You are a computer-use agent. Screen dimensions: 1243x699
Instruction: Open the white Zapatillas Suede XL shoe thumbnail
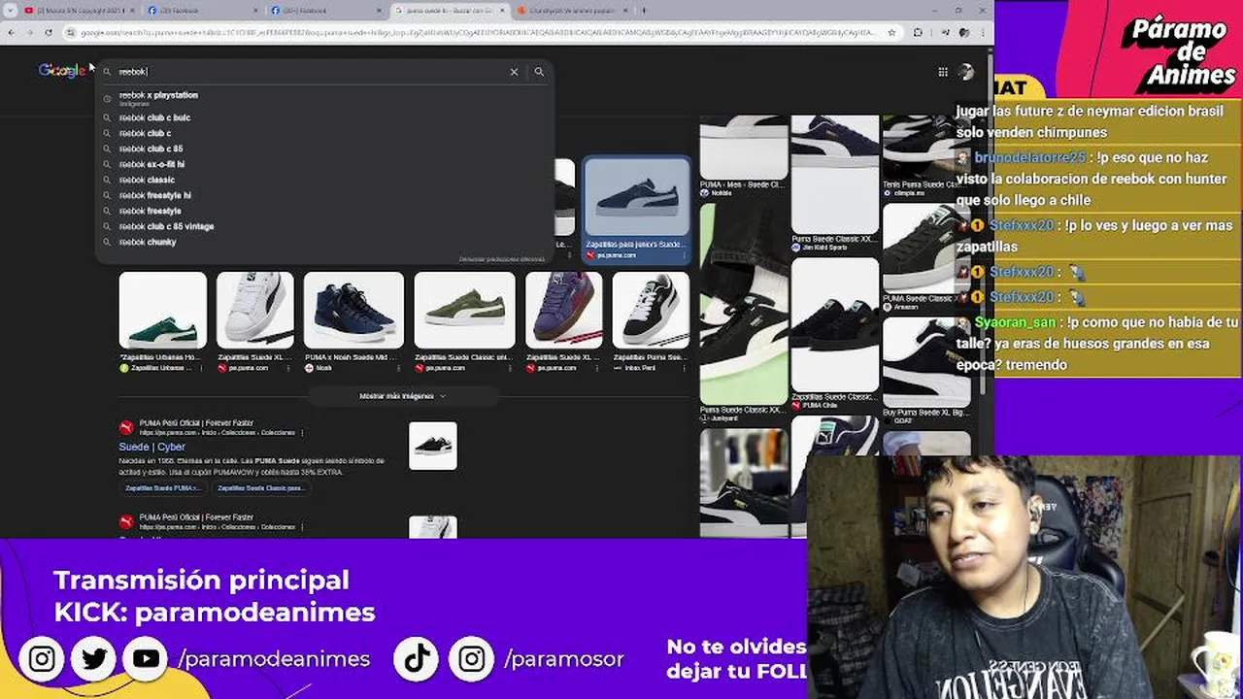point(254,310)
